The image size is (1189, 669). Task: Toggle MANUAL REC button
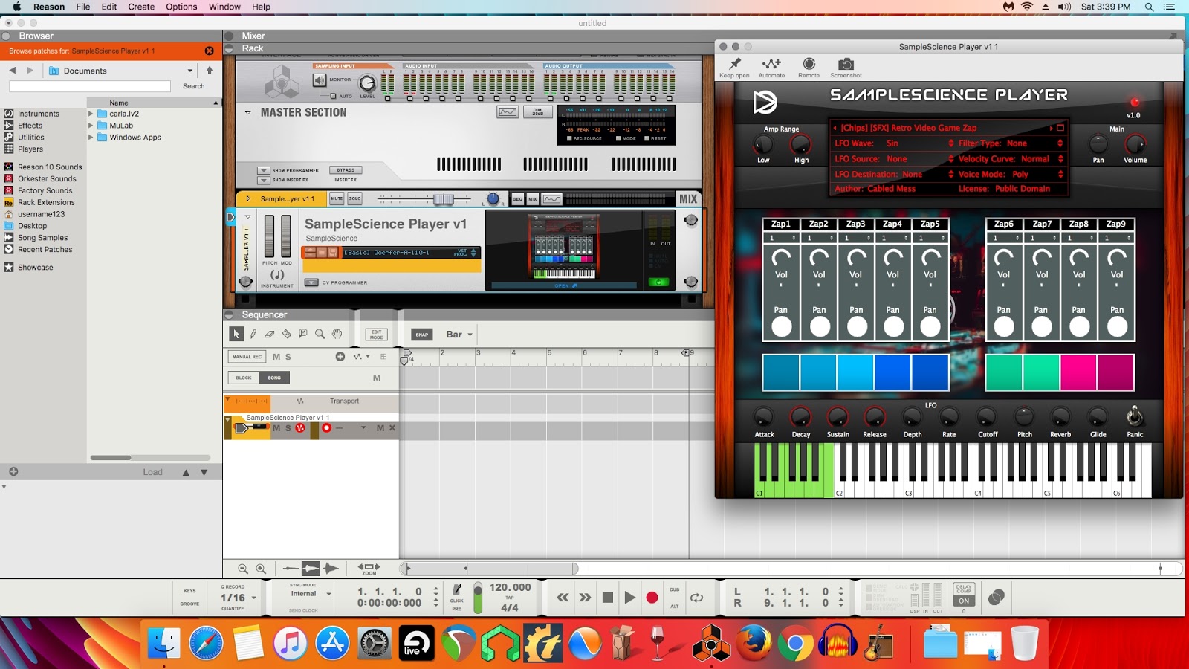point(247,357)
